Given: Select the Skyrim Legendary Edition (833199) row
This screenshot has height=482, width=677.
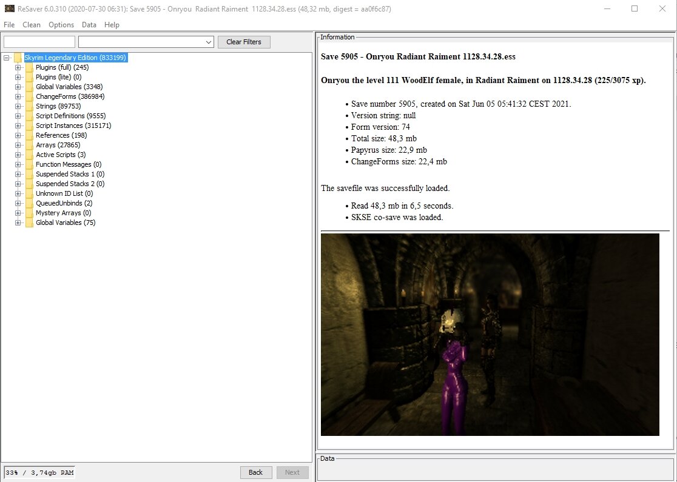Looking at the screenshot, I should 76,58.
